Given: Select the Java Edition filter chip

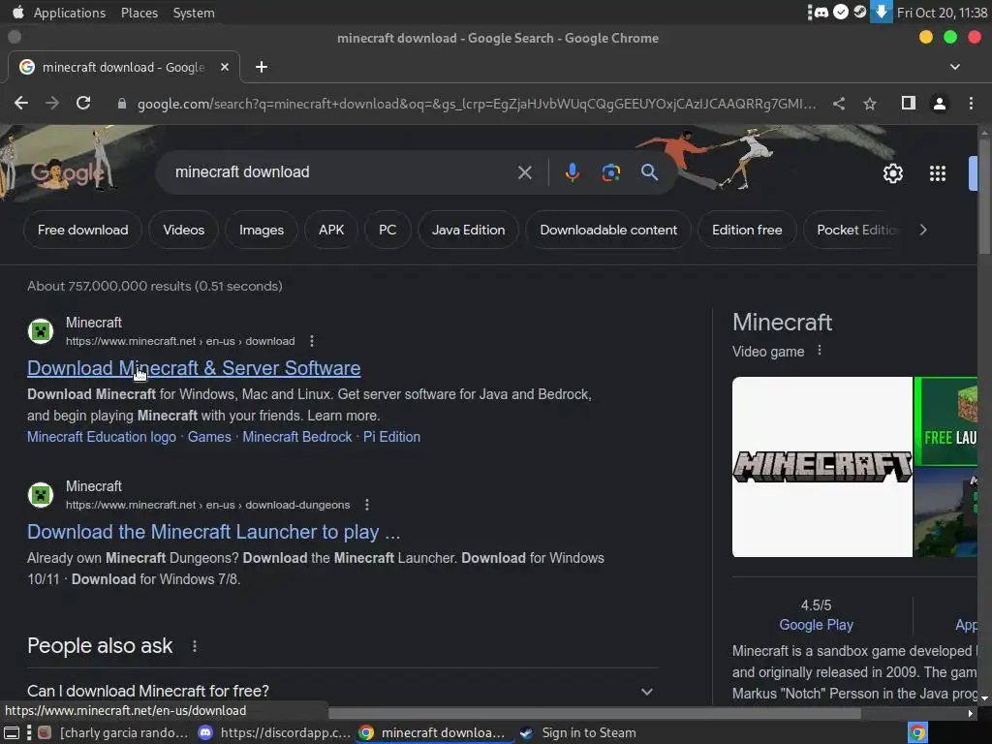Looking at the screenshot, I should pyautogui.click(x=468, y=230).
